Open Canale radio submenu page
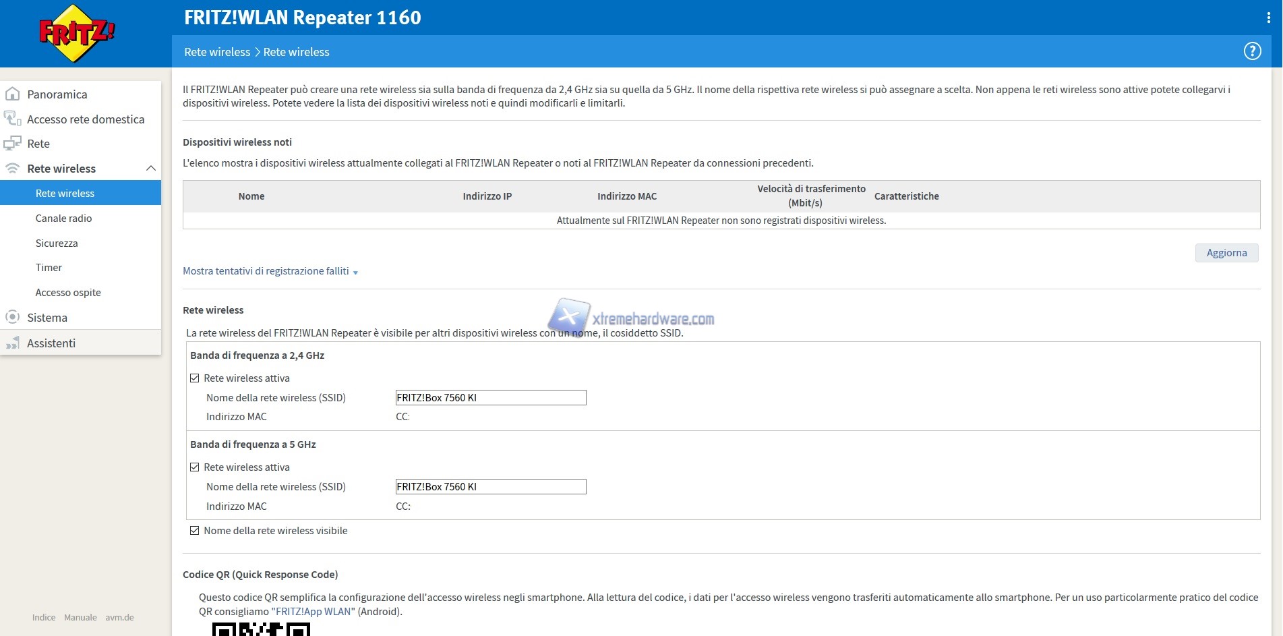The width and height of the screenshot is (1283, 636). (x=63, y=219)
